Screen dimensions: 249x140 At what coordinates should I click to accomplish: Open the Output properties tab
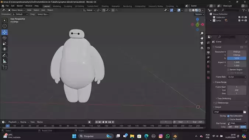(208, 53)
